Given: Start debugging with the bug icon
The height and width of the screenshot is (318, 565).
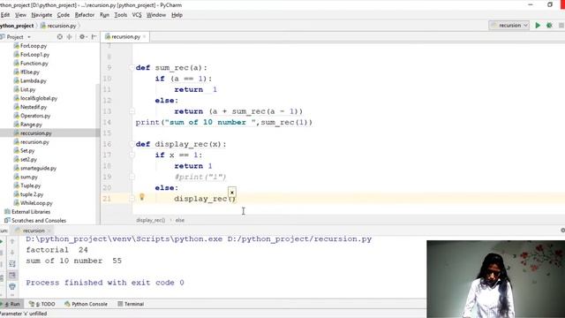Looking at the screenshot, I should tap(549, 26).
